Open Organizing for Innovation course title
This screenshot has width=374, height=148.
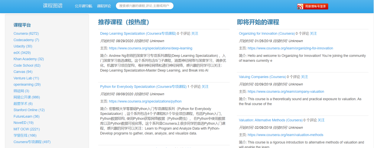(x=267, y=33)
